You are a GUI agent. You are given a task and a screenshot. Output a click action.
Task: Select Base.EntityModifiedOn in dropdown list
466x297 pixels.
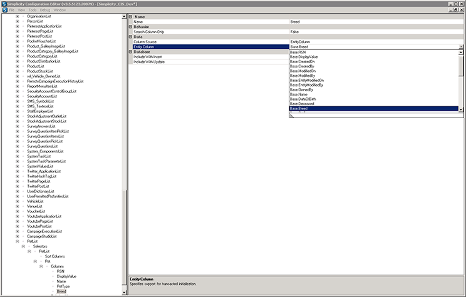click(374, 81)
